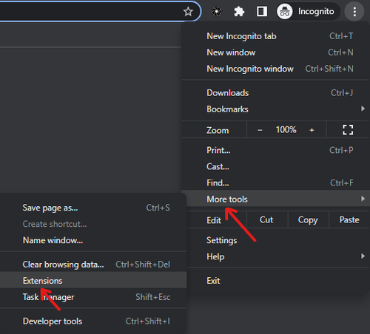Click the Copy edit button
The image size is (370, 334).
pos(308,219)
